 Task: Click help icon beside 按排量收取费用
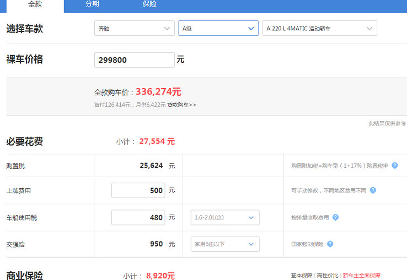pyautogui.click(x=335, y=217)
